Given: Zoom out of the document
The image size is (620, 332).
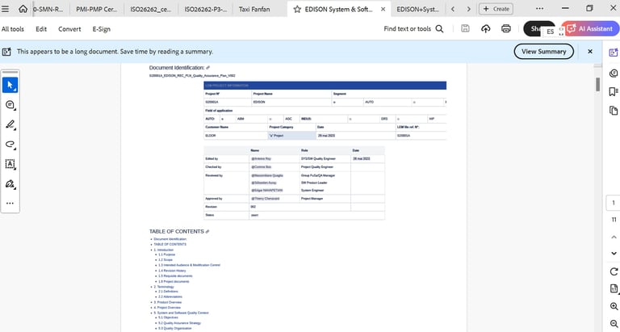Looking at the screenshot, I should click(614, 323).
